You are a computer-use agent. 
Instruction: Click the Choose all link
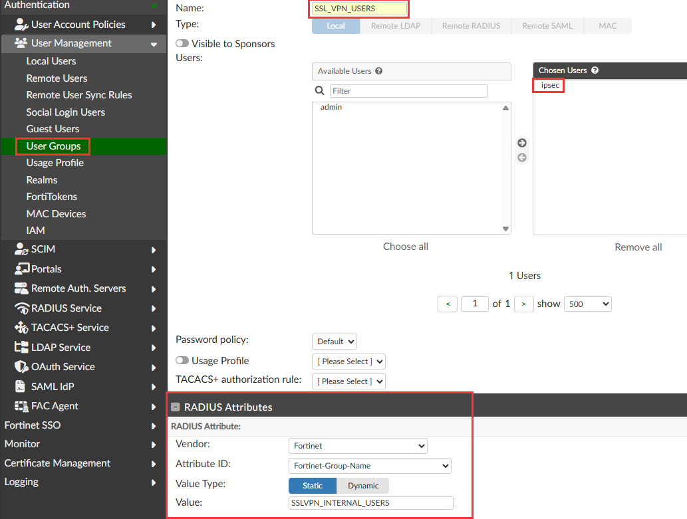[406, 247]
